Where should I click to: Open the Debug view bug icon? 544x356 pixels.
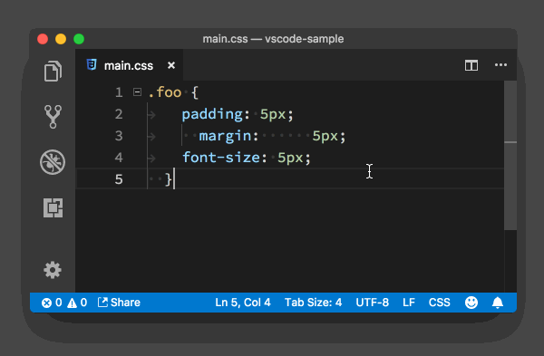pos(53,162)
